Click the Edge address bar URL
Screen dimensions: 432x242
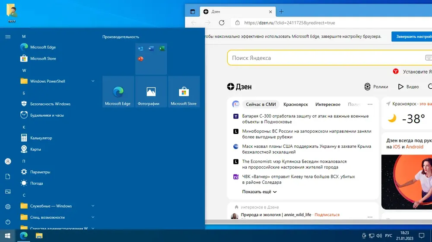click(289, 23)
